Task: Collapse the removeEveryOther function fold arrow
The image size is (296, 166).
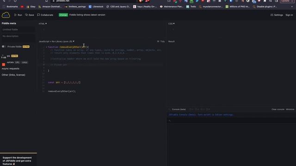Action: click(x=46, y=47)
